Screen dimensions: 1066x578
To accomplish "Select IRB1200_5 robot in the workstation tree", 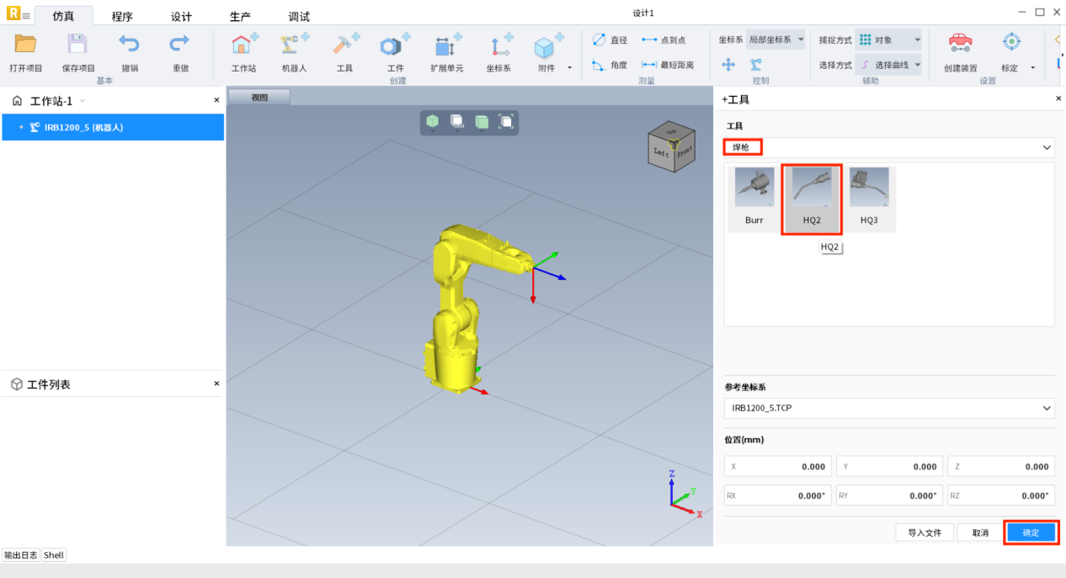I will pyautogui.click(x=84, y=128).
